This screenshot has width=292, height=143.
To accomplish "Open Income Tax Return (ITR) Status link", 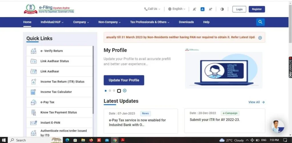I will click(x=59, y=82).
